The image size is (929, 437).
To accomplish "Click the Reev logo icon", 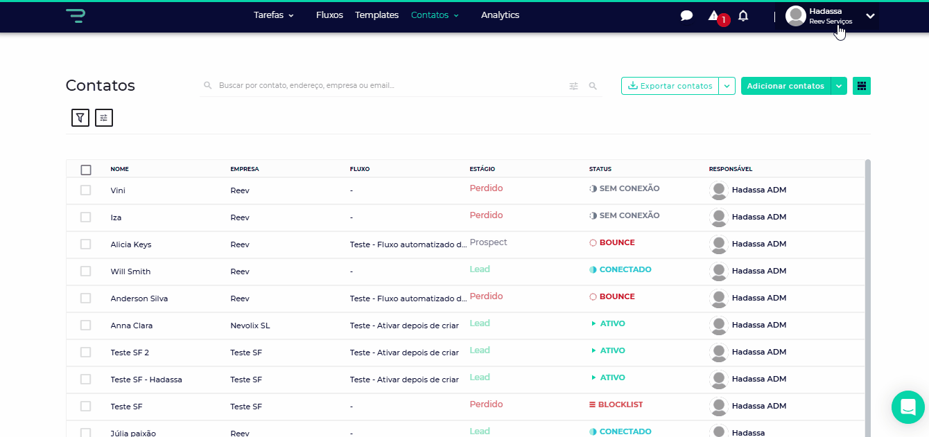I will pyautogui.click(x=75, y=16).
